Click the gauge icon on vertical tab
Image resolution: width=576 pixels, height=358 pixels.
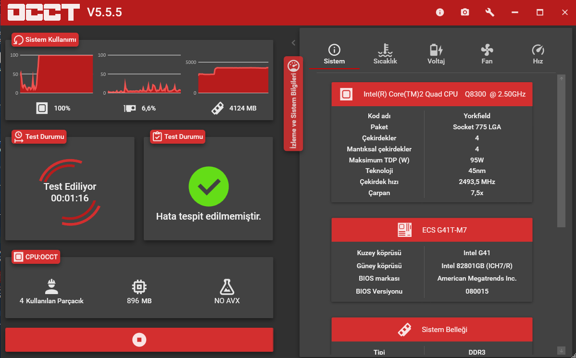293,66
